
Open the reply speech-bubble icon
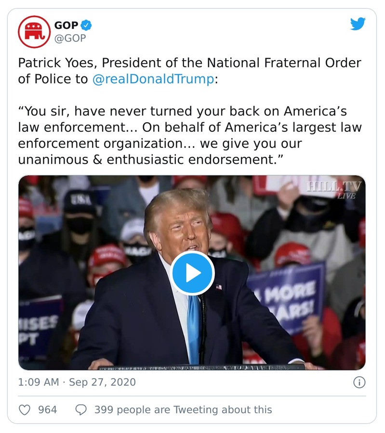[x=81, y=409]
